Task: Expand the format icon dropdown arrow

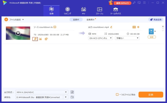Action: pos(155,31)
